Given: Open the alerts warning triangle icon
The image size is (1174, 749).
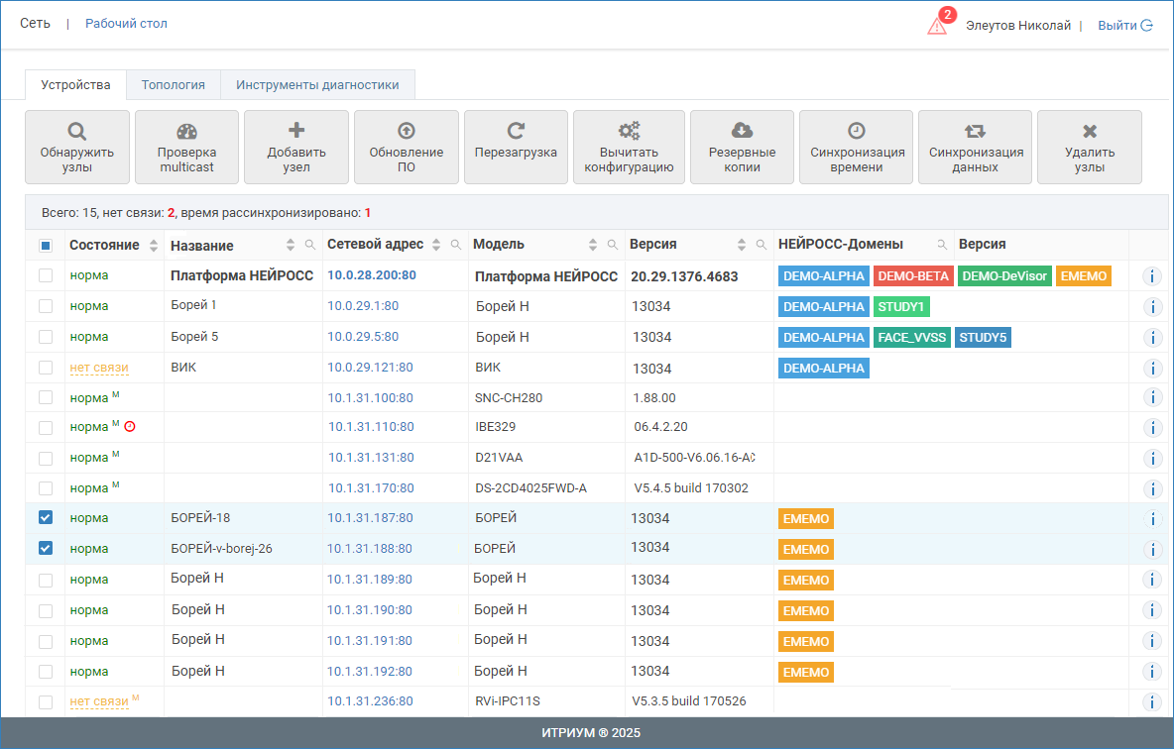Looking at the screenshot, I should (x=937, y=26).
